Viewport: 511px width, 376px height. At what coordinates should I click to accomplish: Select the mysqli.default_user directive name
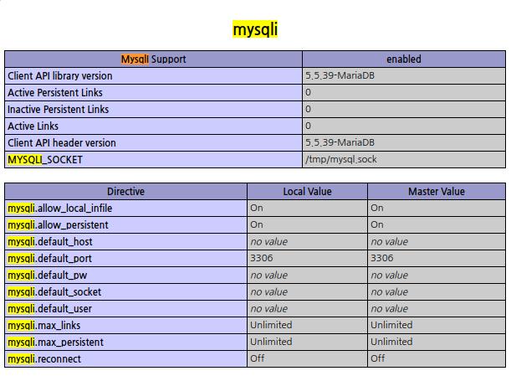click(49, 309)
